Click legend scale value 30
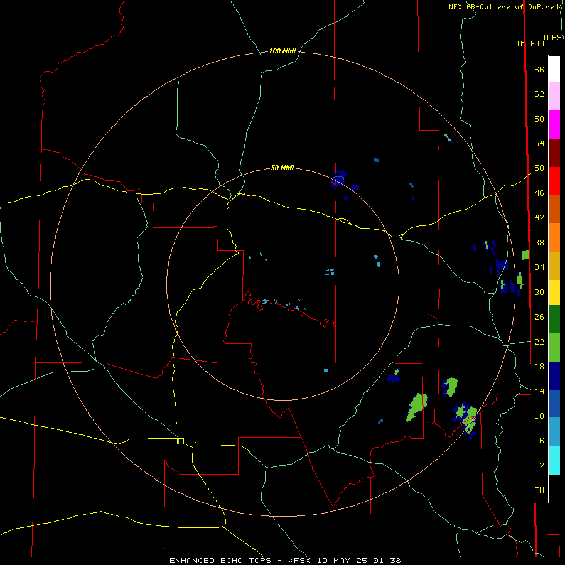 [539, 292]
